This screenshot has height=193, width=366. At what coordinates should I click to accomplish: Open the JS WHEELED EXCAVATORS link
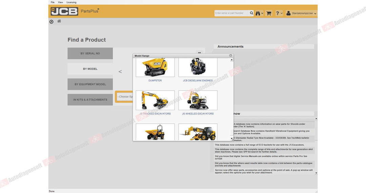click(x=198, y=114)
